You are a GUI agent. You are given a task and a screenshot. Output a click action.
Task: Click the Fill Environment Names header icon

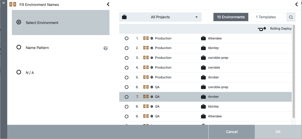(x=13, y=4)
